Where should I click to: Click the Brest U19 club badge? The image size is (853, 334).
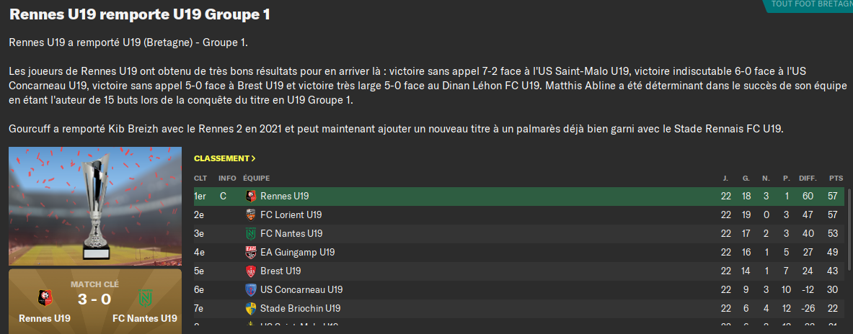tap(251, 271)
